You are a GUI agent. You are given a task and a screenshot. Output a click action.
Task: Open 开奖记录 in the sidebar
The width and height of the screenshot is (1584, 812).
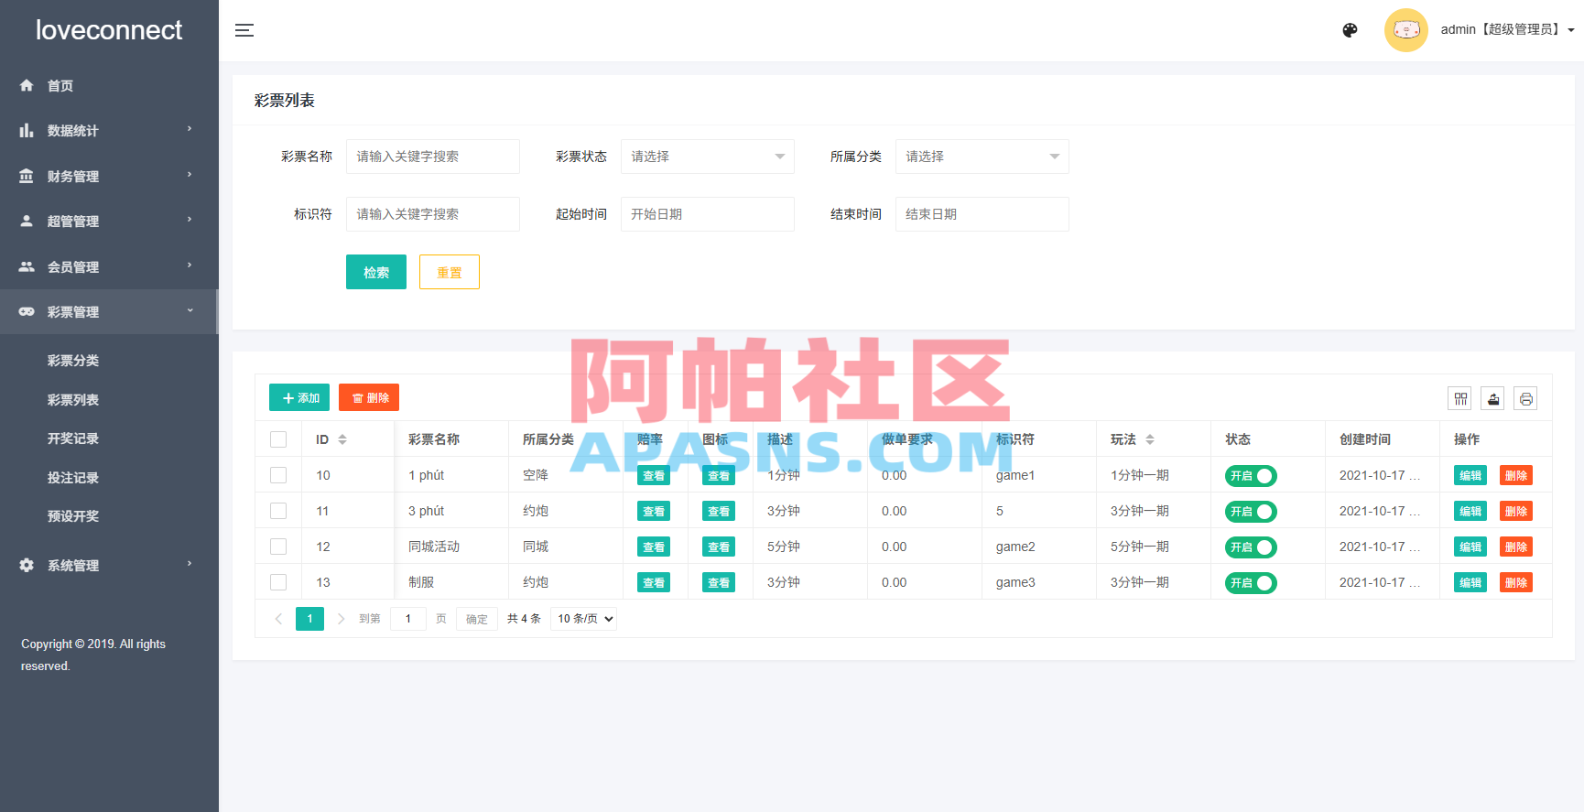pos(73,438)
